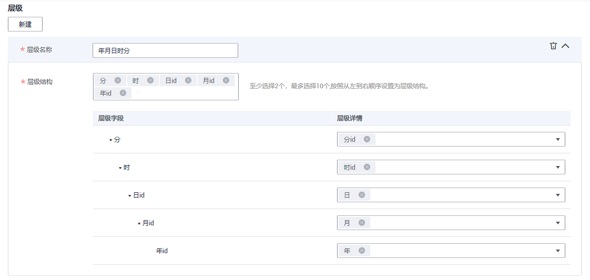590x280 pixels.
Task: Remove the 时 tag from 层级结构
Action: point(151,80)
